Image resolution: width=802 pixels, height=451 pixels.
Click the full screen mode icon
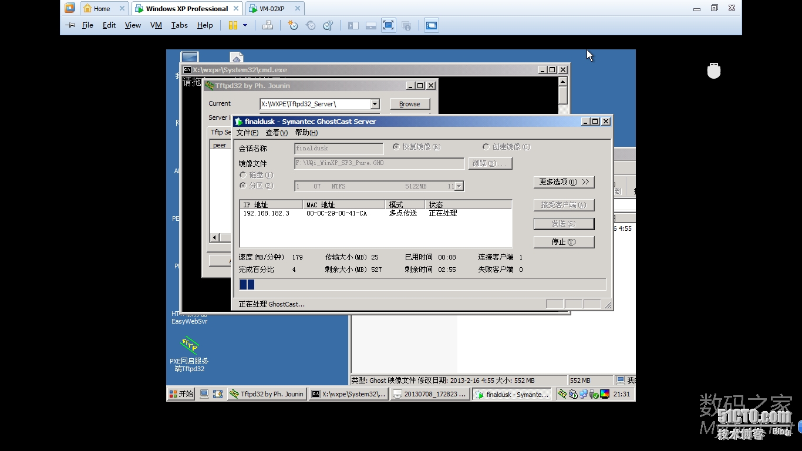tap(388, 25)
